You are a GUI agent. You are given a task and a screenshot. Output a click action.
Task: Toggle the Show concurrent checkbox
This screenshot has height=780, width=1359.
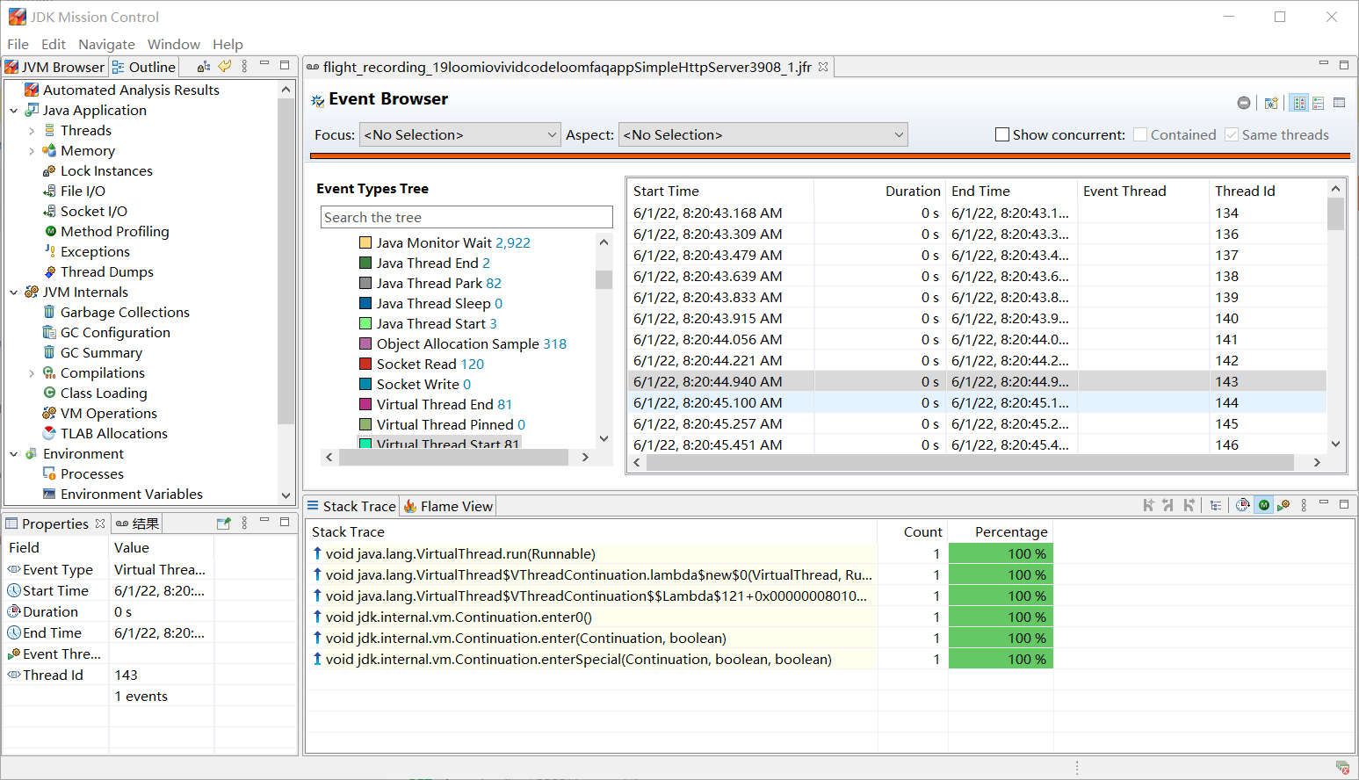click(1002, 134)
